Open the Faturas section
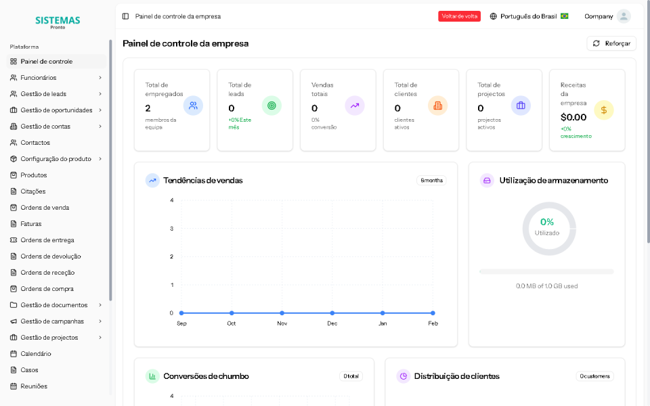This screenshot has height=406, width=650. (x=30, y=223)
